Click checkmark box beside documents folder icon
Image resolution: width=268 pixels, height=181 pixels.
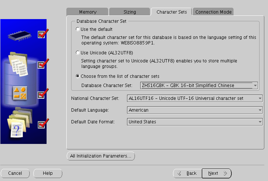tap(41, 65)
